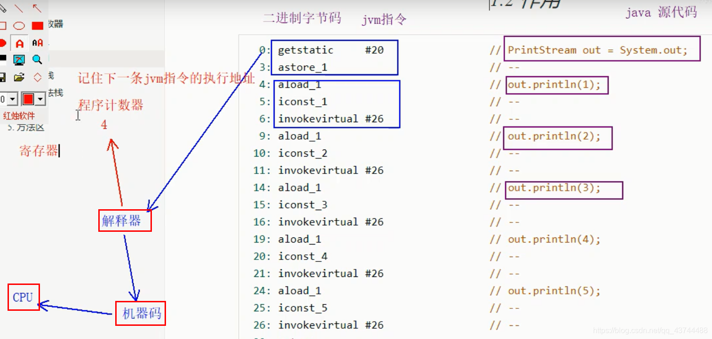This screenshot has height=339, width=712.
Task: Click the java 源代码 heading
Action: coord(661,12)
